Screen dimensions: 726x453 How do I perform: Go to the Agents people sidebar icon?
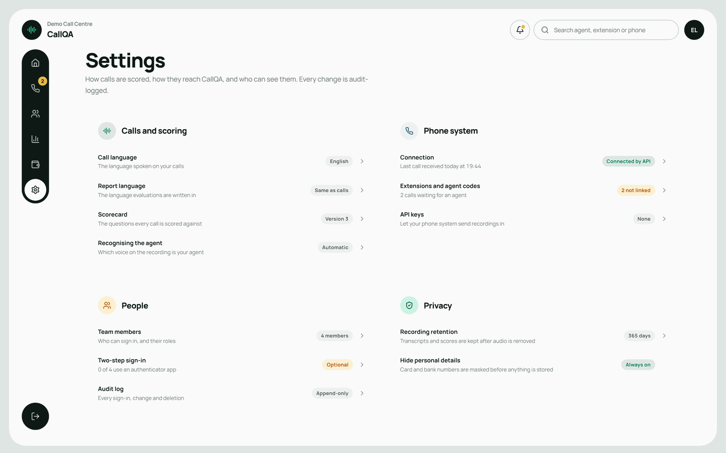tap(35, 114)
